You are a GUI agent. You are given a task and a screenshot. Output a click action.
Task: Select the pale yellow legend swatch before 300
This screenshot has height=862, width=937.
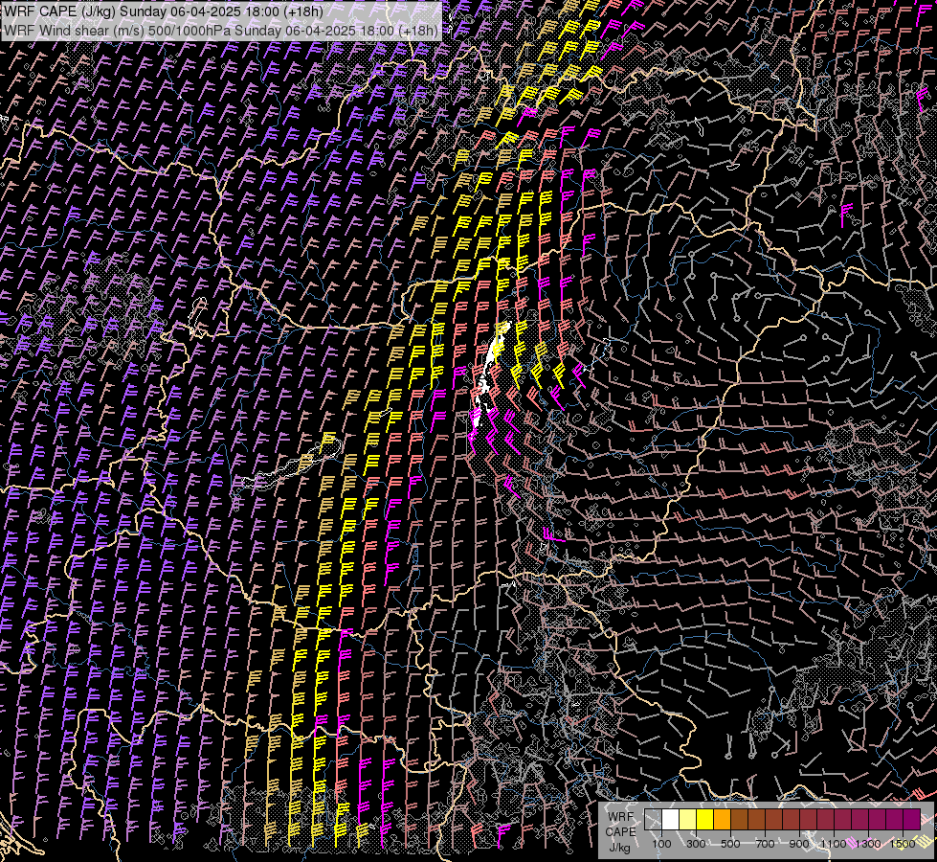click(x=687, y=820)
